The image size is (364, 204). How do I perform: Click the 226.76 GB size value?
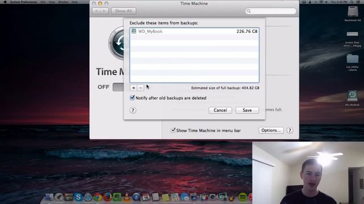247,31
